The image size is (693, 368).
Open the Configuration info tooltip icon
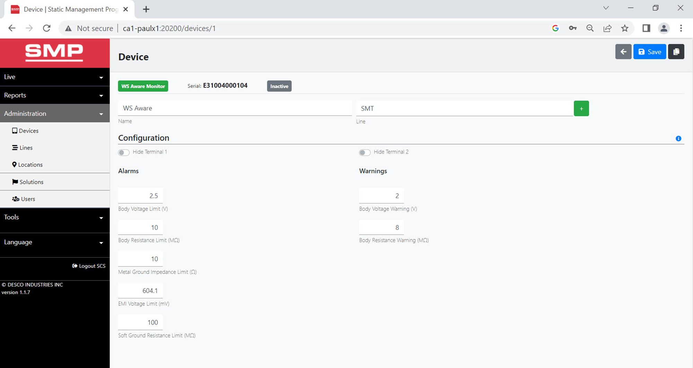[x=678, y=138]
